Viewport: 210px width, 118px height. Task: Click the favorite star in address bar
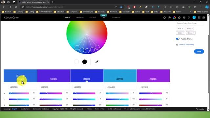click(x=121, y=7)
